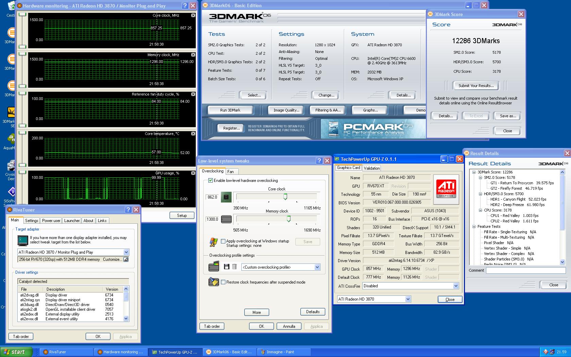Click Register button in 3DMark06
This screenshot has height=357, width=571.
(231, 128)
